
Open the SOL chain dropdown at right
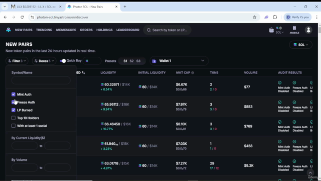tap(300, 45)
